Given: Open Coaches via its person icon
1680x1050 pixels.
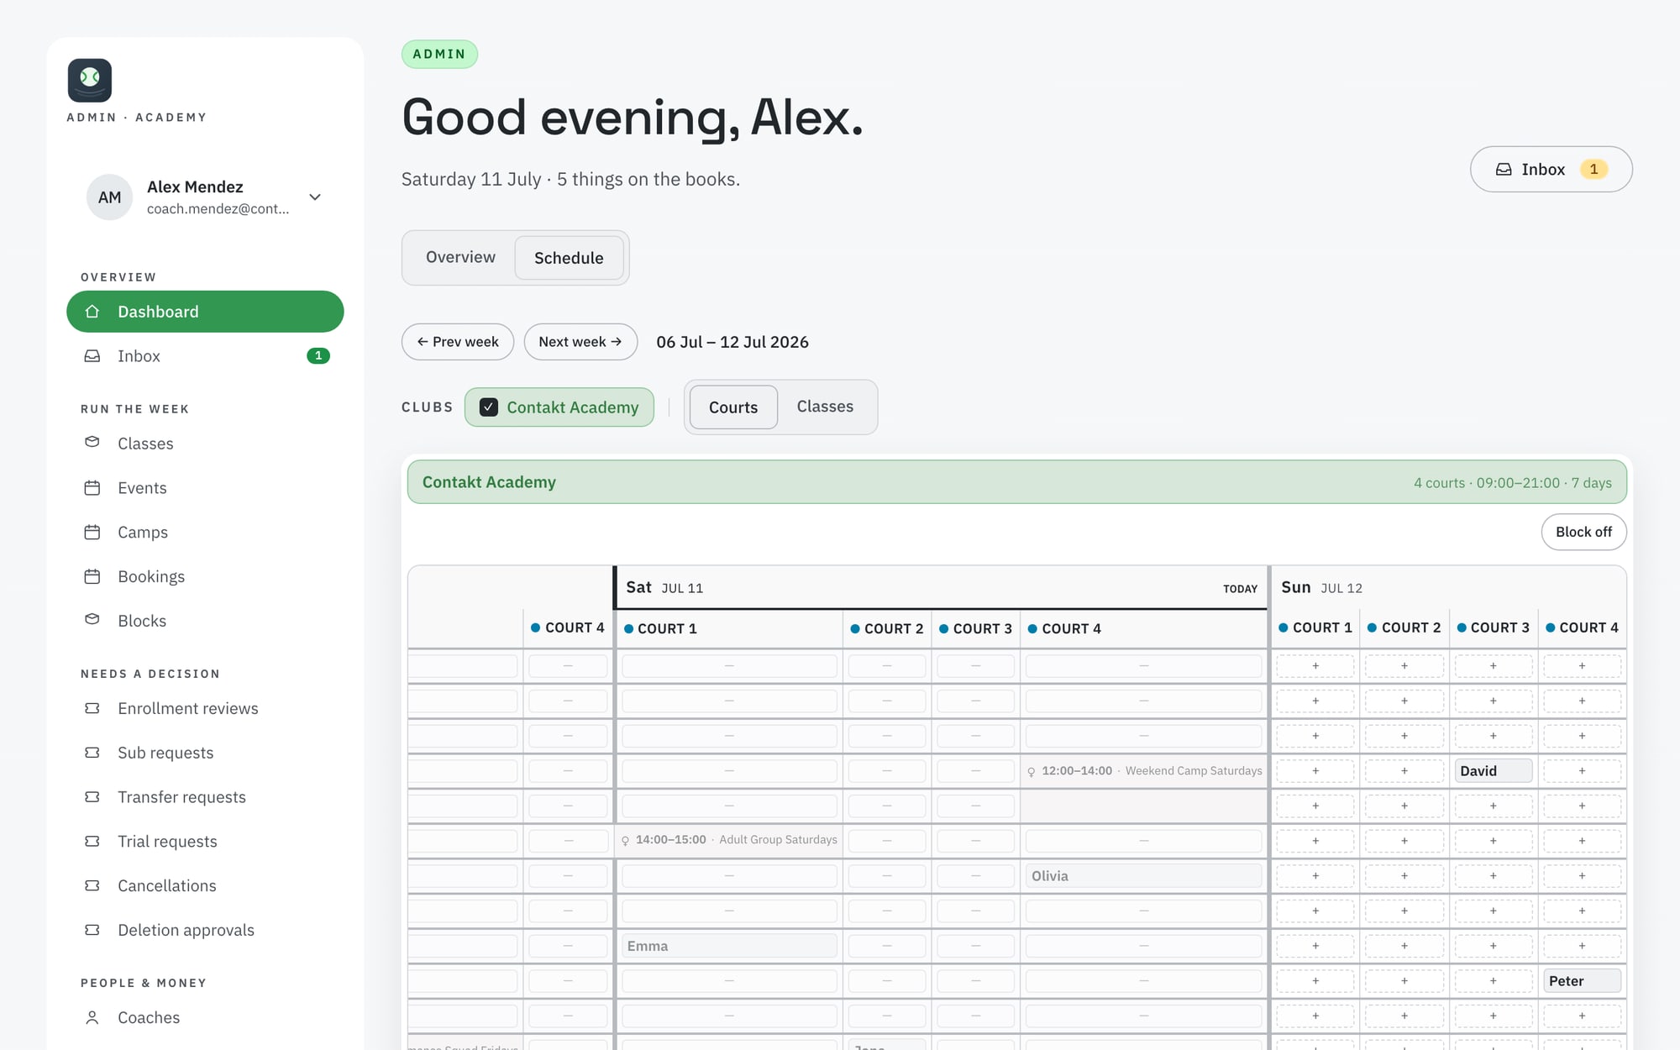Looking at the screenshot, I should tap(92, 1017).
